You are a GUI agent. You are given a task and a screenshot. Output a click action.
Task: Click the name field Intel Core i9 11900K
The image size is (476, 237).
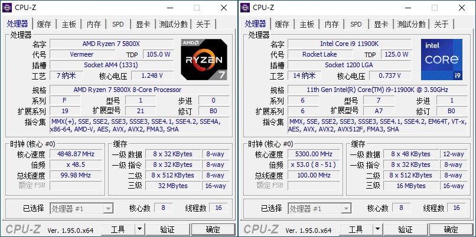pos(350,44)
